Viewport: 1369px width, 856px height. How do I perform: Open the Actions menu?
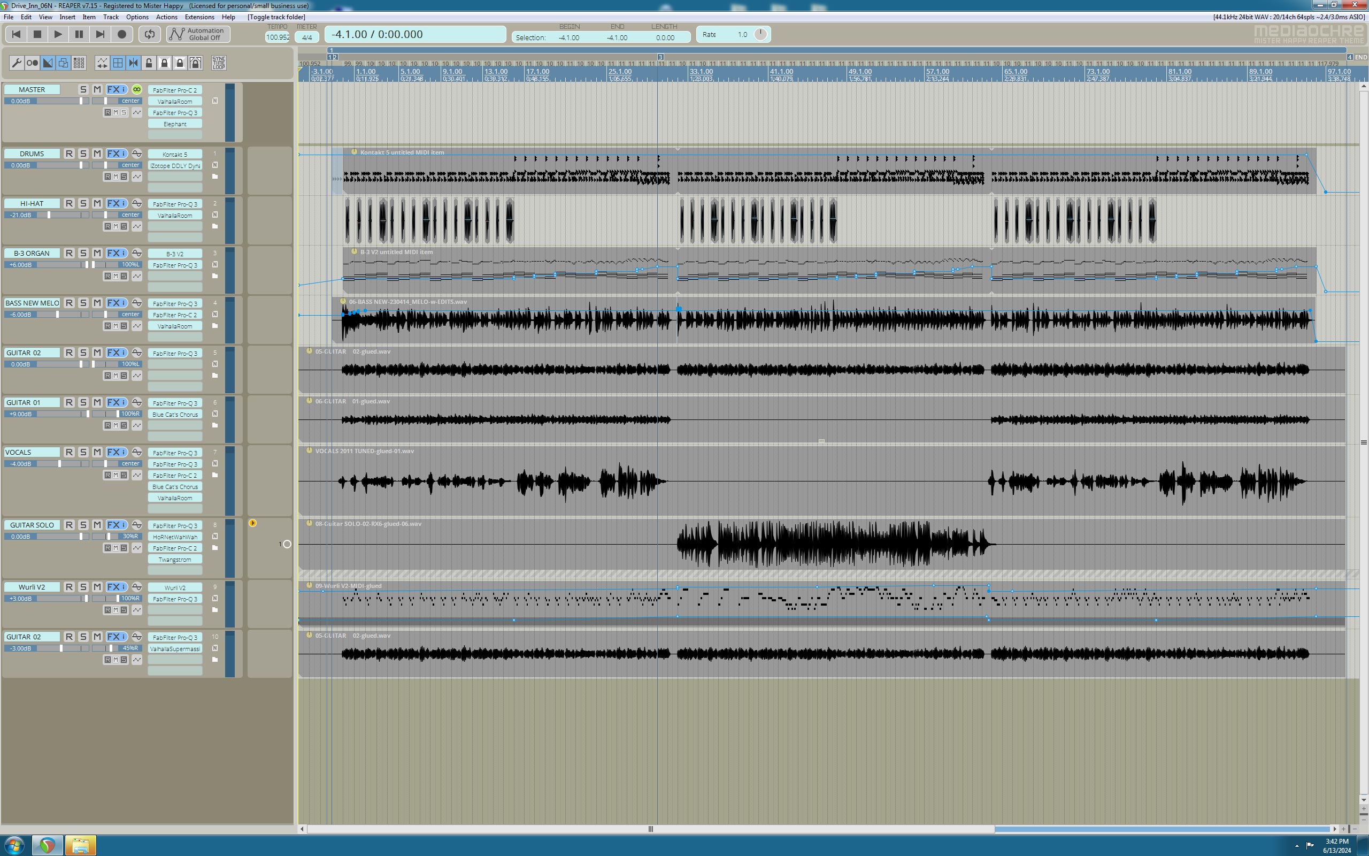point(166,17)
